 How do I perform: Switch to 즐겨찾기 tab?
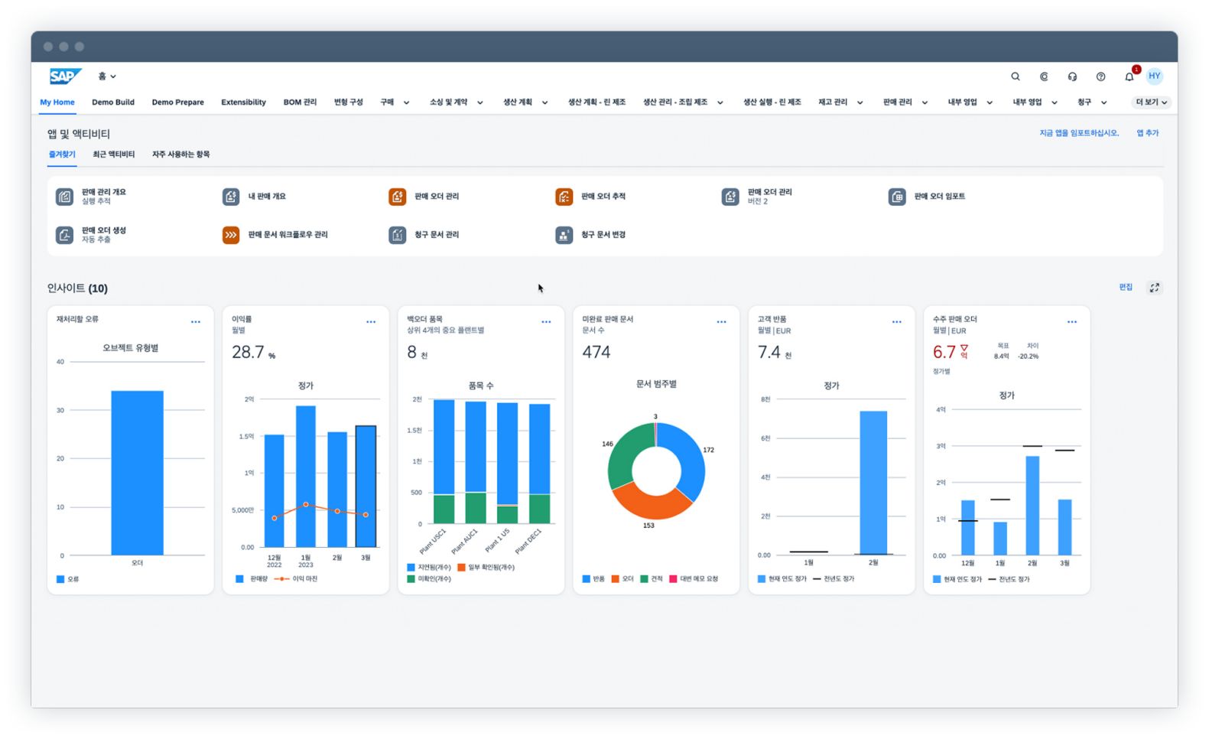[62, 155]
